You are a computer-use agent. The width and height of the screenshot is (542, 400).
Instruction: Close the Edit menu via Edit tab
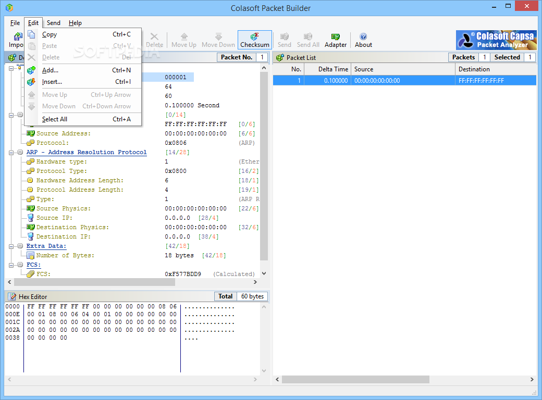coord(33,23)
